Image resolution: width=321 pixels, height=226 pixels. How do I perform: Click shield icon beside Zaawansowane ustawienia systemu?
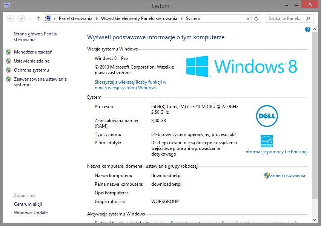tap(8, 79)
